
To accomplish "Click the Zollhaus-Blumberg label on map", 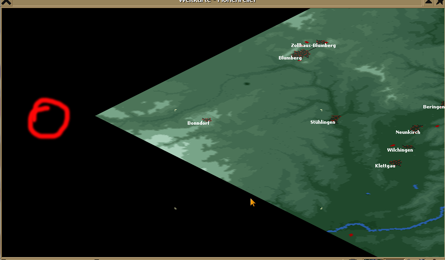I will [313, 46].
